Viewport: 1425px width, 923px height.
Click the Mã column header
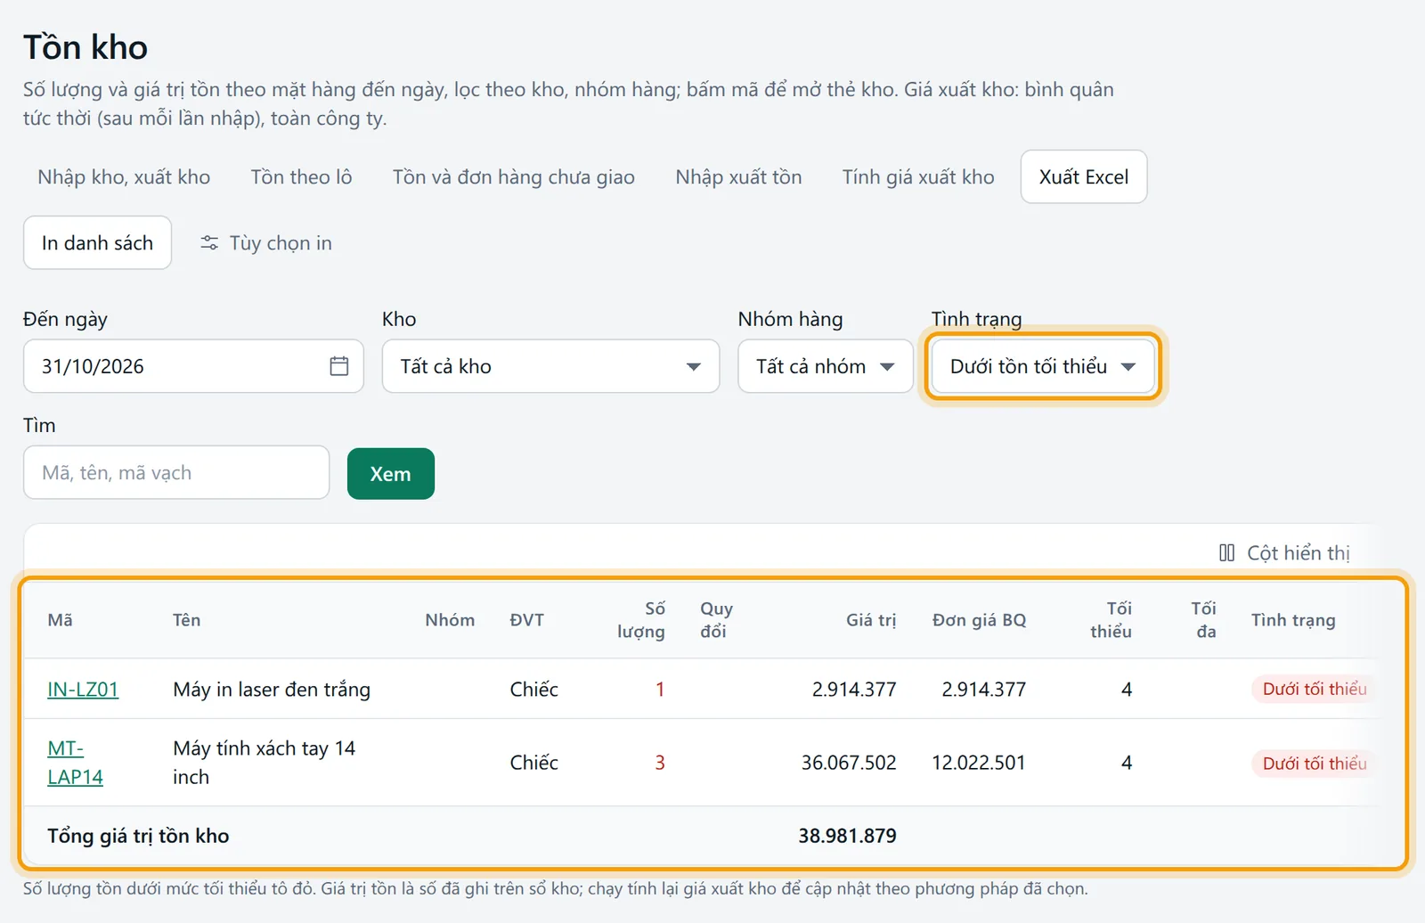click(x=60, y=620)
